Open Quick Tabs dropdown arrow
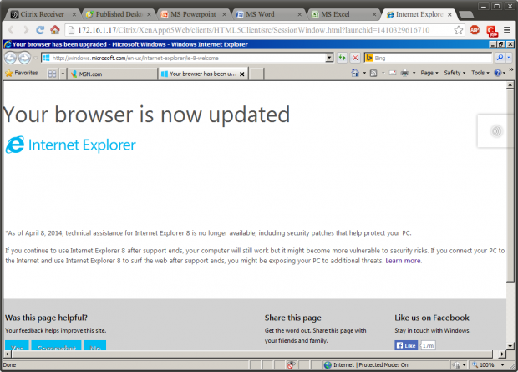Image resolution: width=518 pixels, height=372 pixels. [63, 74]
